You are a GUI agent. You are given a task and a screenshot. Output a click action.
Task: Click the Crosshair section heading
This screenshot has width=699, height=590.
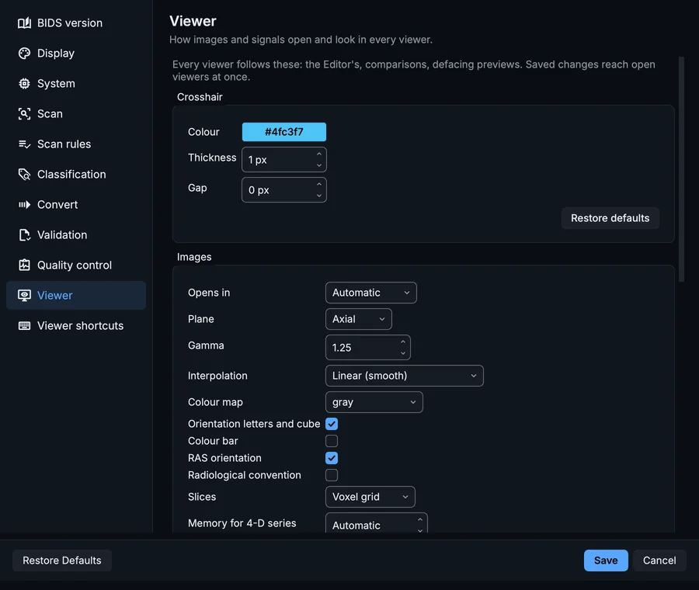point(200,97)
